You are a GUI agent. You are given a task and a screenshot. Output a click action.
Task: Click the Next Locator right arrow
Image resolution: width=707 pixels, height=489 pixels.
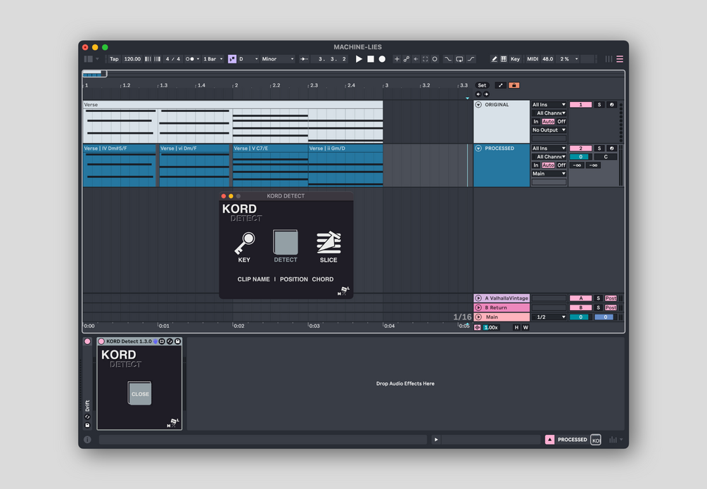click(486, 94)
